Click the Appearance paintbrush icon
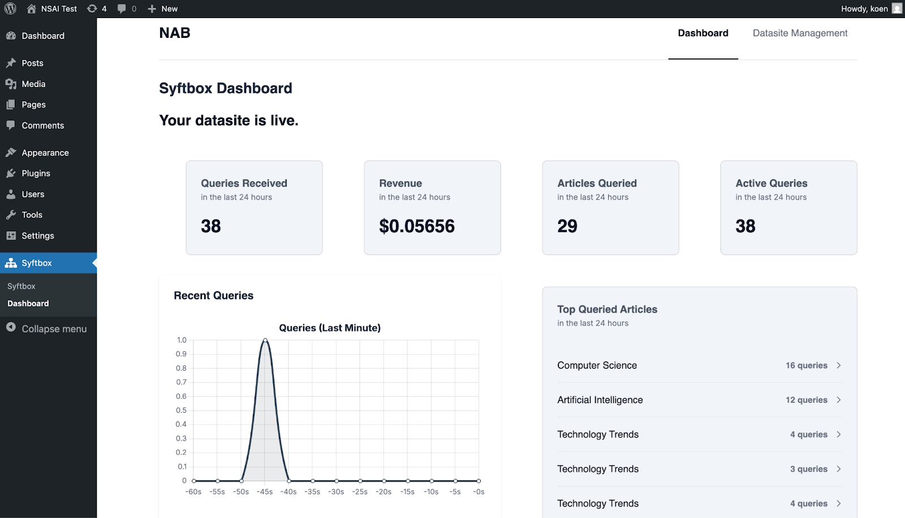 click(11, 153)
